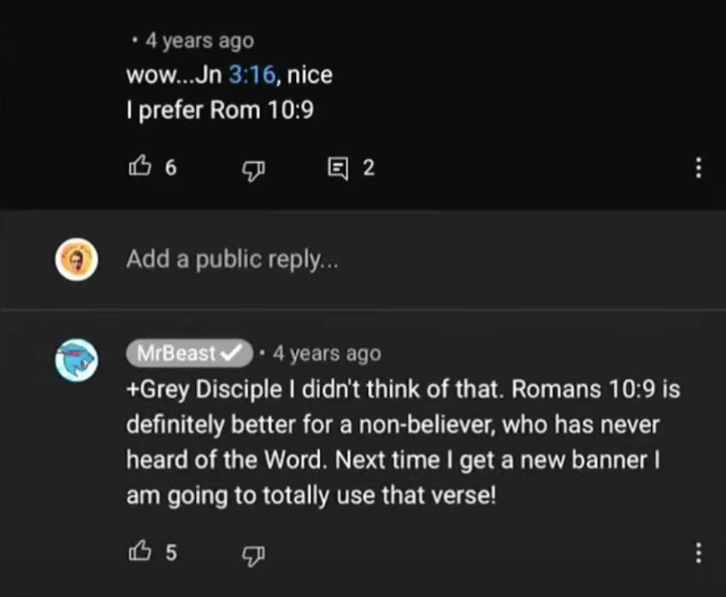This screenshot has height=597, width=726.
Task: Dislike the top comment about Jn 3:16
Action: point(251,168)
